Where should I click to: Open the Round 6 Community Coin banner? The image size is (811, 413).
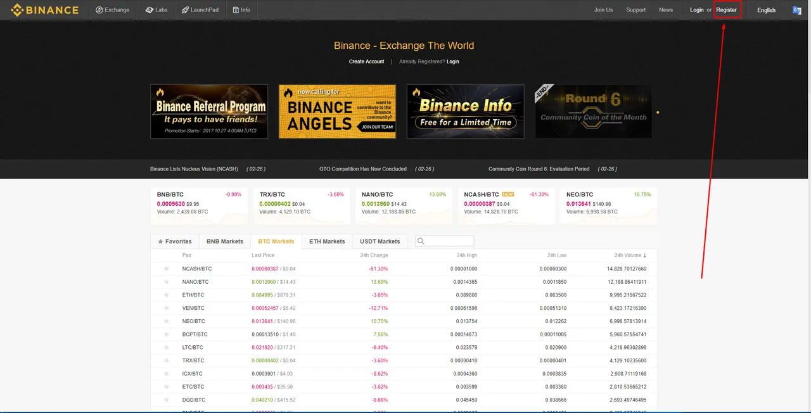(593, 111)
